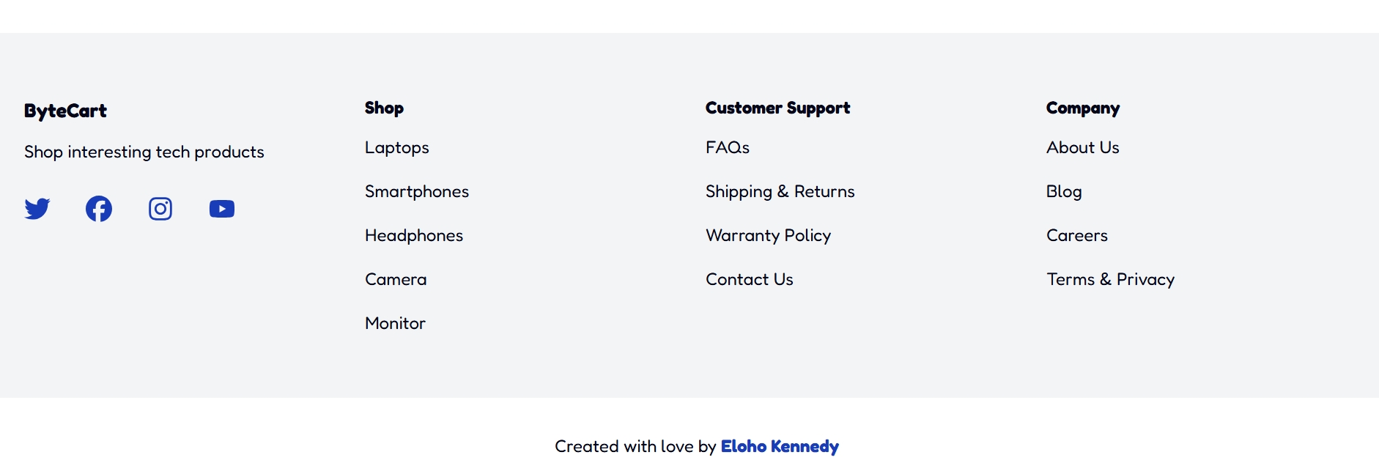Click the Camera category link
1379x474 pixels.
[396, 280]
